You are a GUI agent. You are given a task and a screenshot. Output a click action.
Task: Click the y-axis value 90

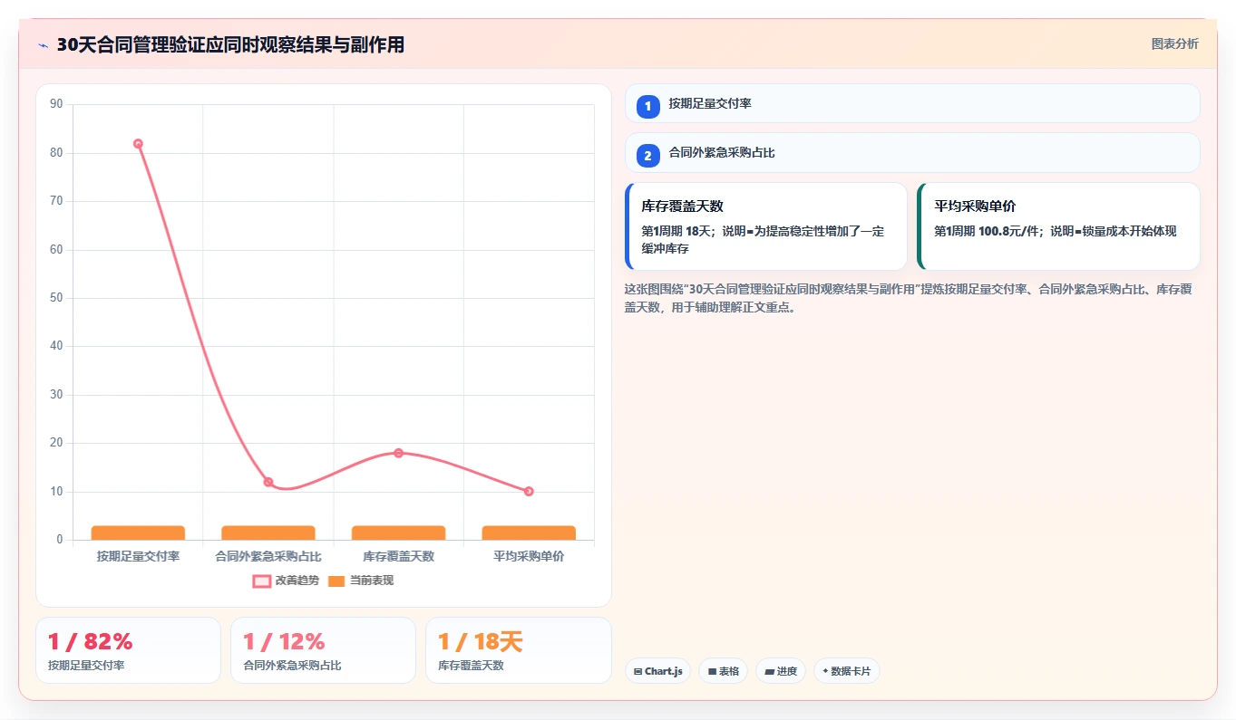pos(56,104)
